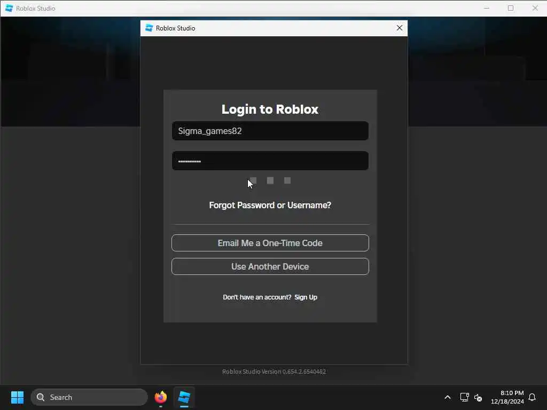Close the Roblox Studio login dialog

(400, 28)
